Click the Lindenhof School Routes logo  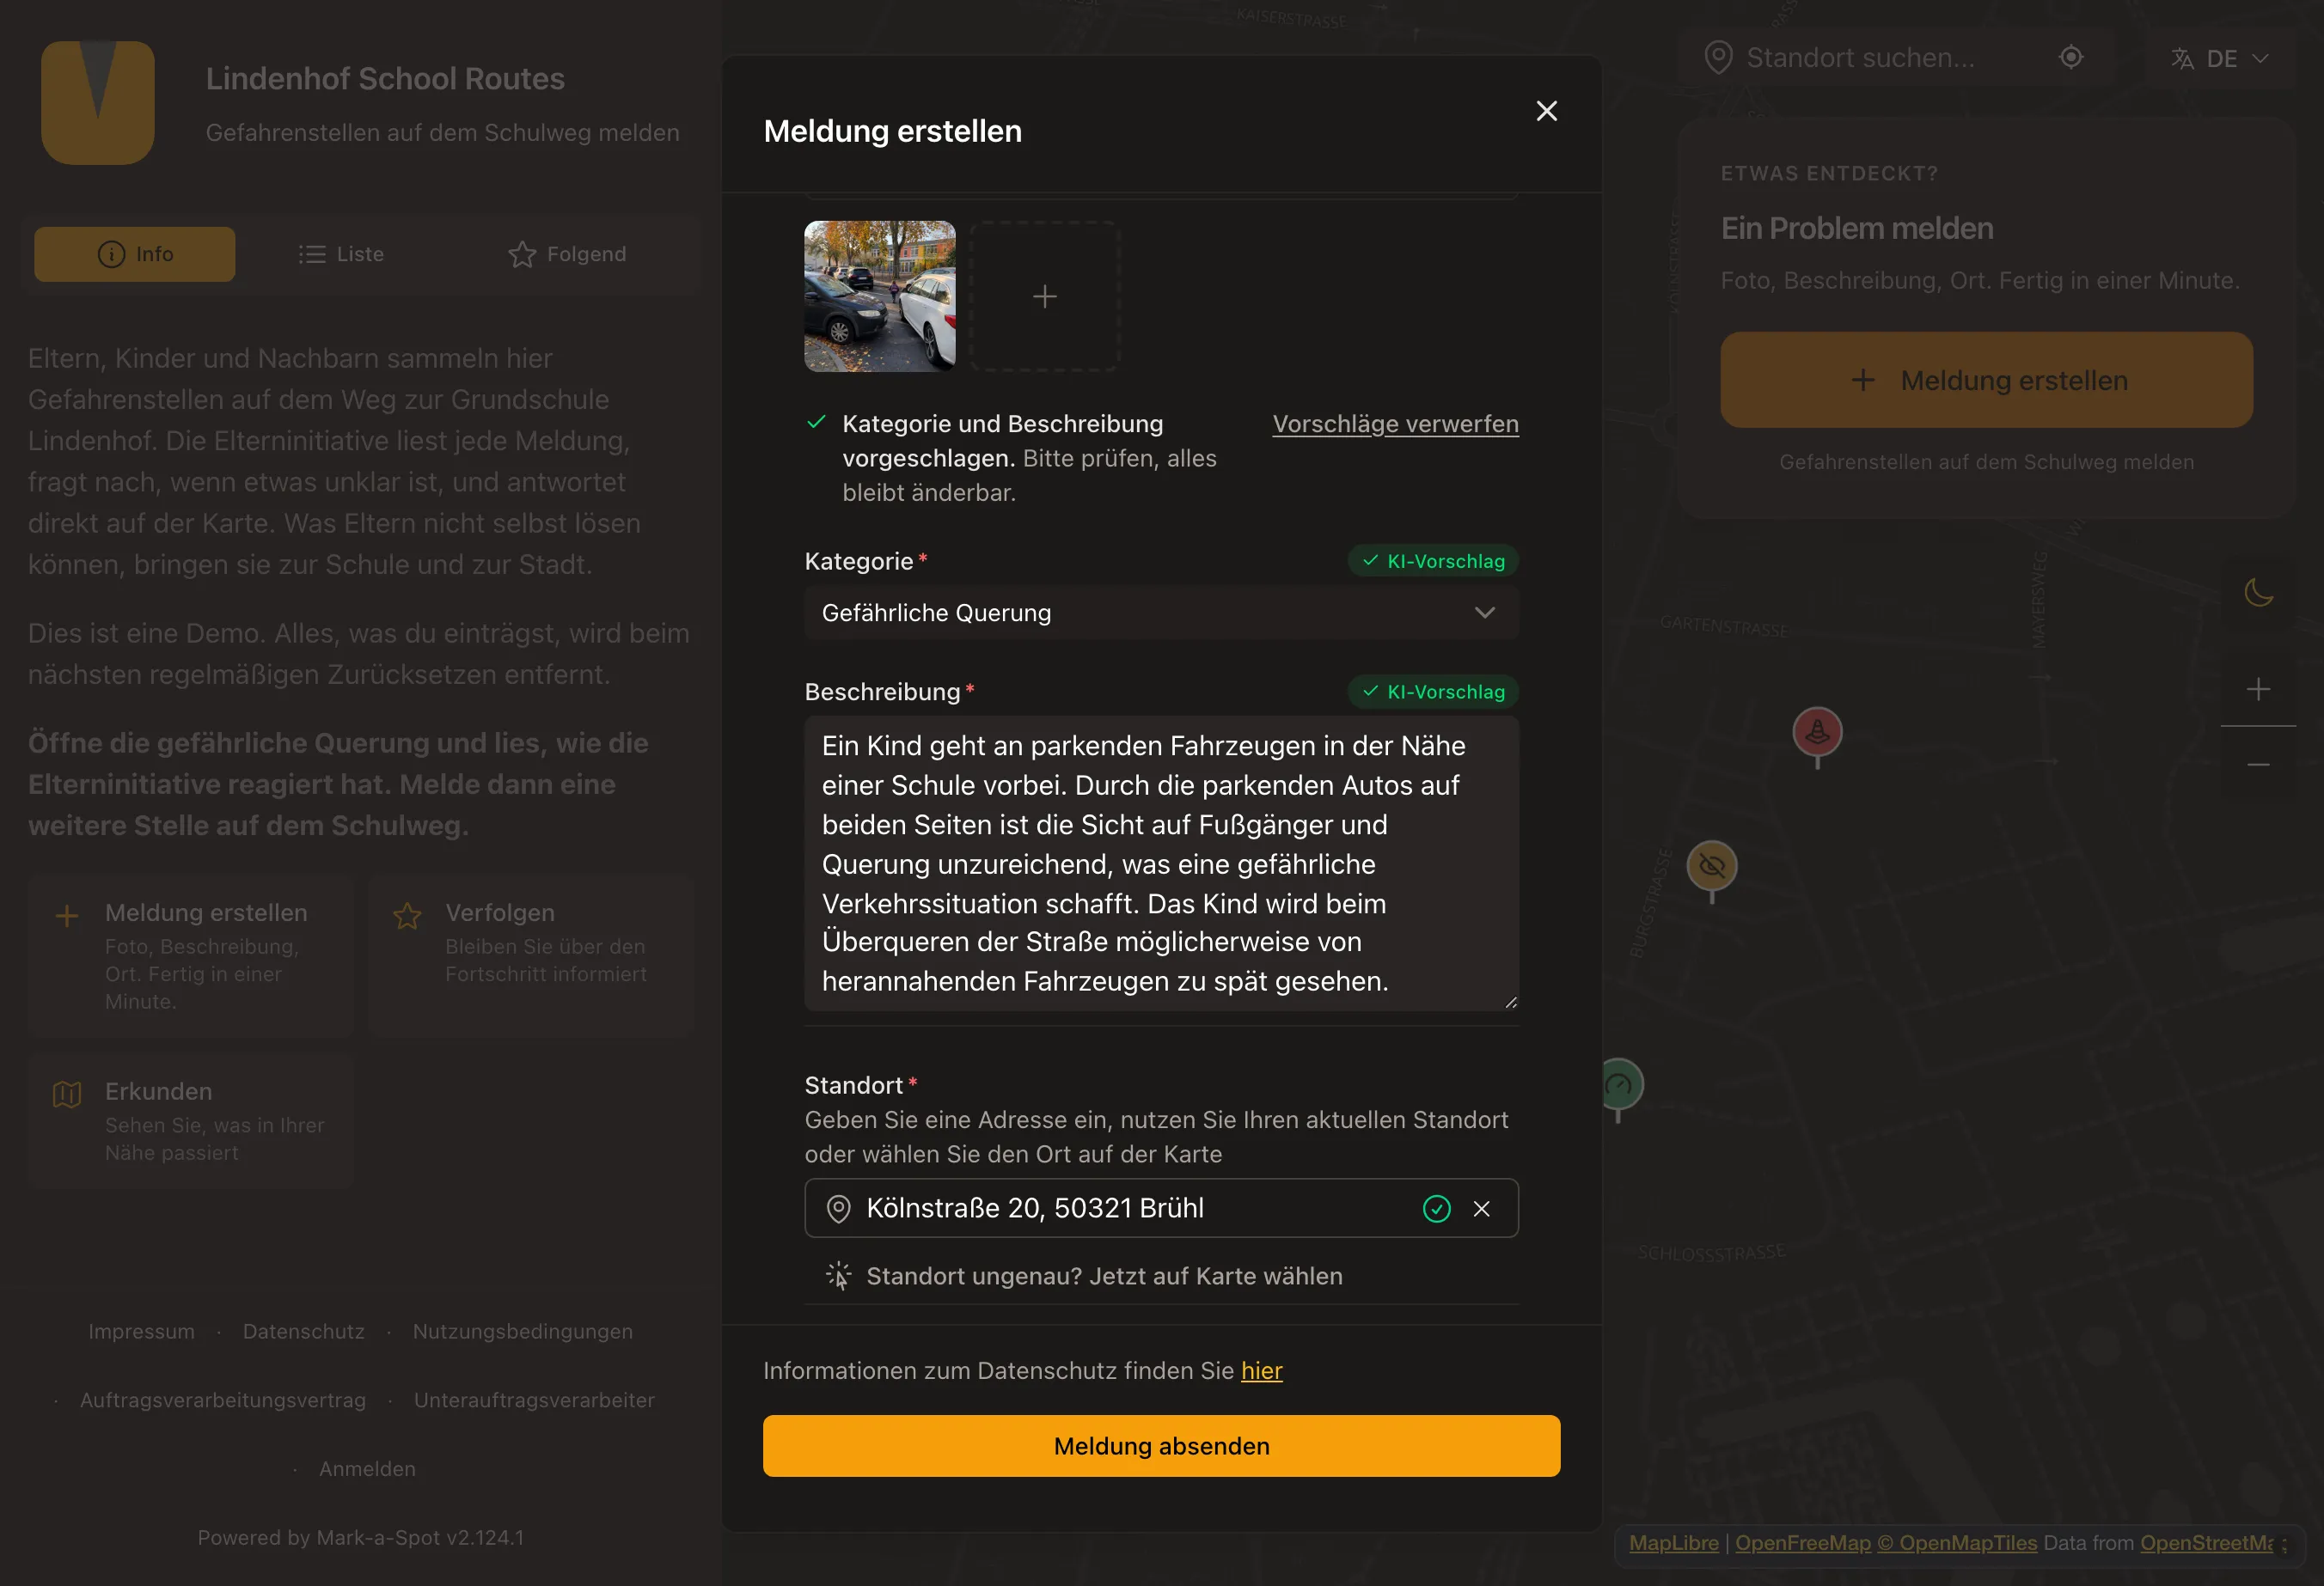98,103
